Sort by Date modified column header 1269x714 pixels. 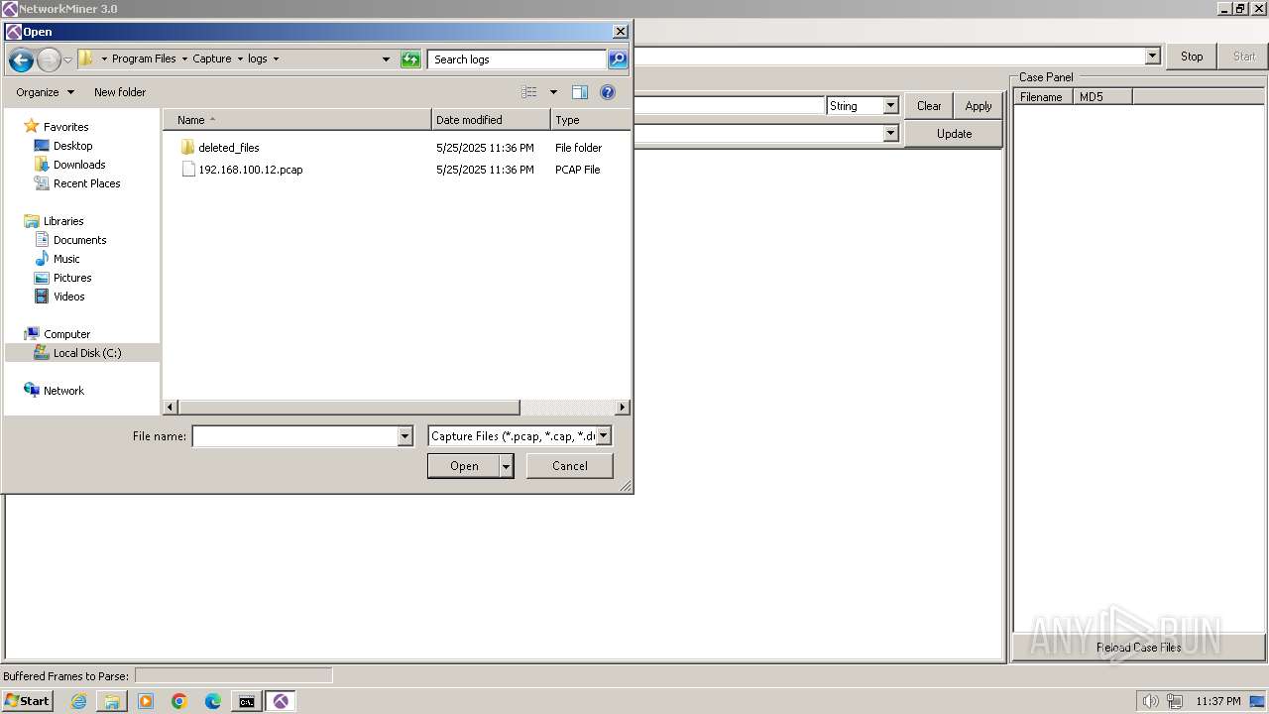pos(491,120)
